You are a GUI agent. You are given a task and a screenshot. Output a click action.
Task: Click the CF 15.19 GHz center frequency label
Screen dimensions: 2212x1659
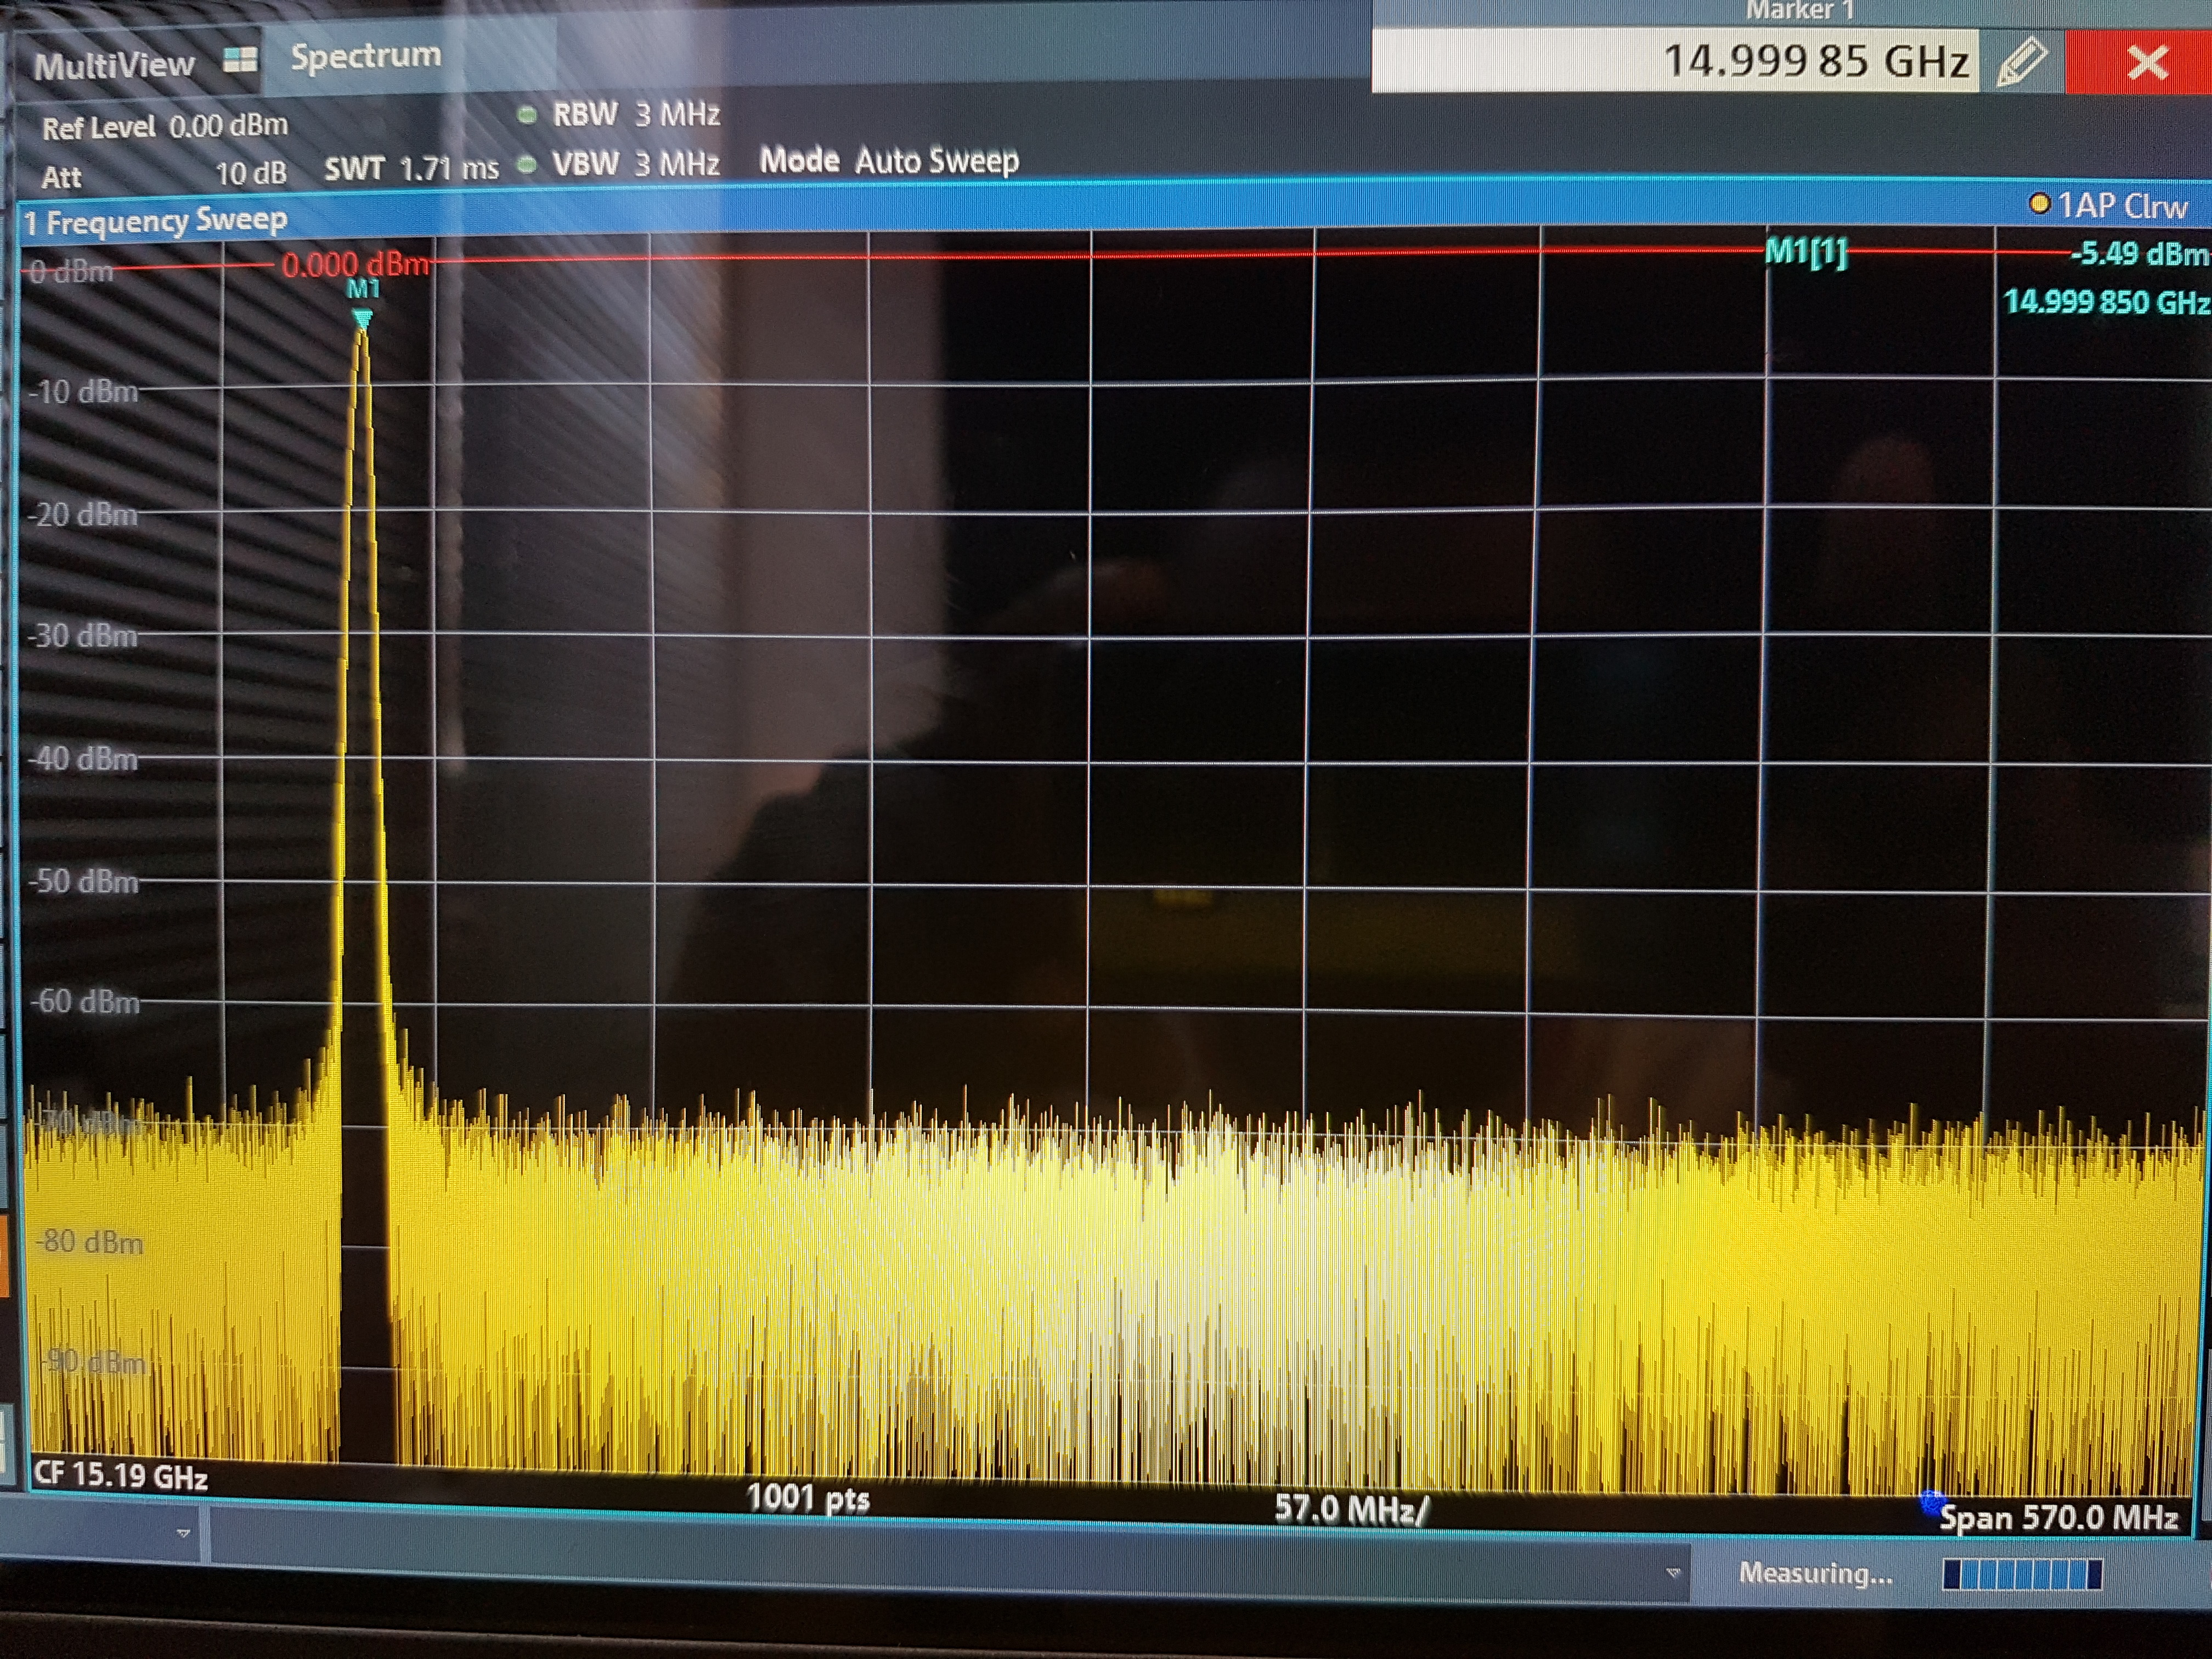click(120, 1475)
